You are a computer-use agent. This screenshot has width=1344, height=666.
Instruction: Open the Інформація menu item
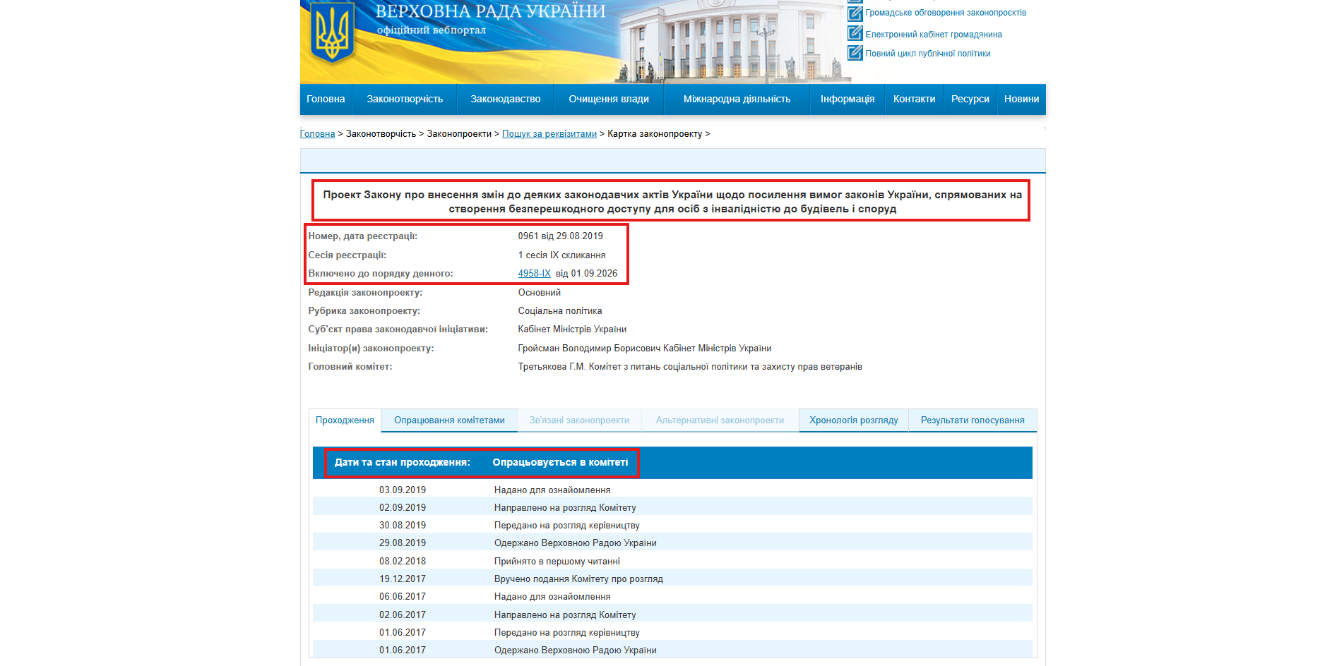(x=848, y=99)
